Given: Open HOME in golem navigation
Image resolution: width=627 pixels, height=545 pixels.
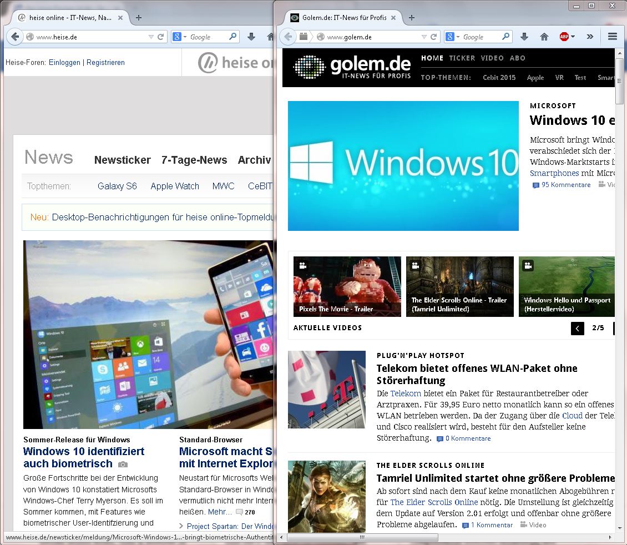Looking at the screenshot, I should [432, 58].
